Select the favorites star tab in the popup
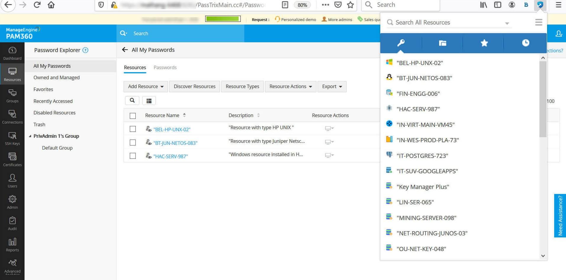 coord(484,43)
